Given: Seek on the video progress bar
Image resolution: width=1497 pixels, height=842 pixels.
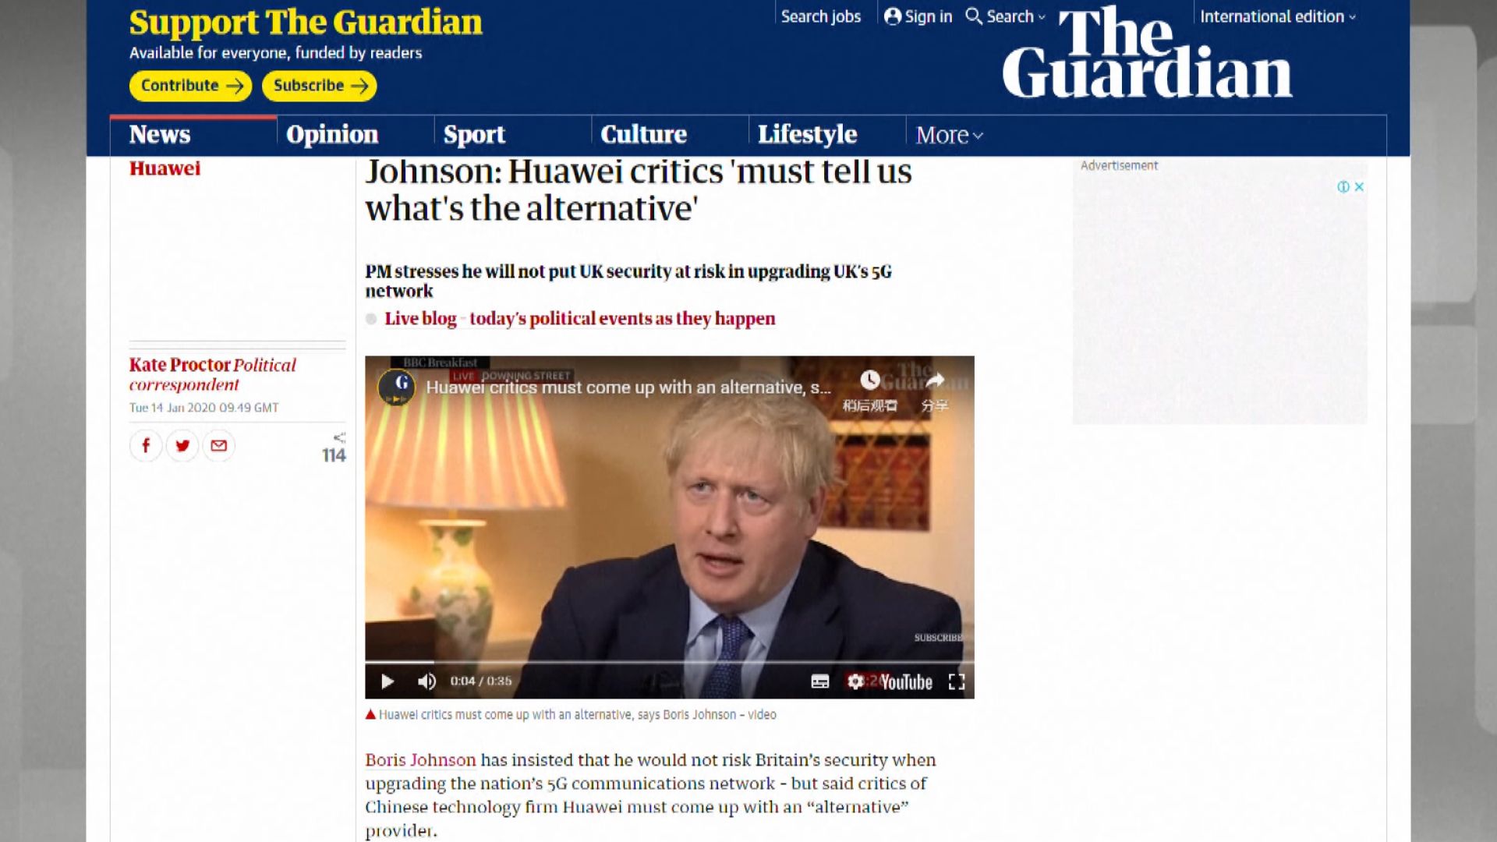Looking at the screenshot, I should (x=670, y=662).
